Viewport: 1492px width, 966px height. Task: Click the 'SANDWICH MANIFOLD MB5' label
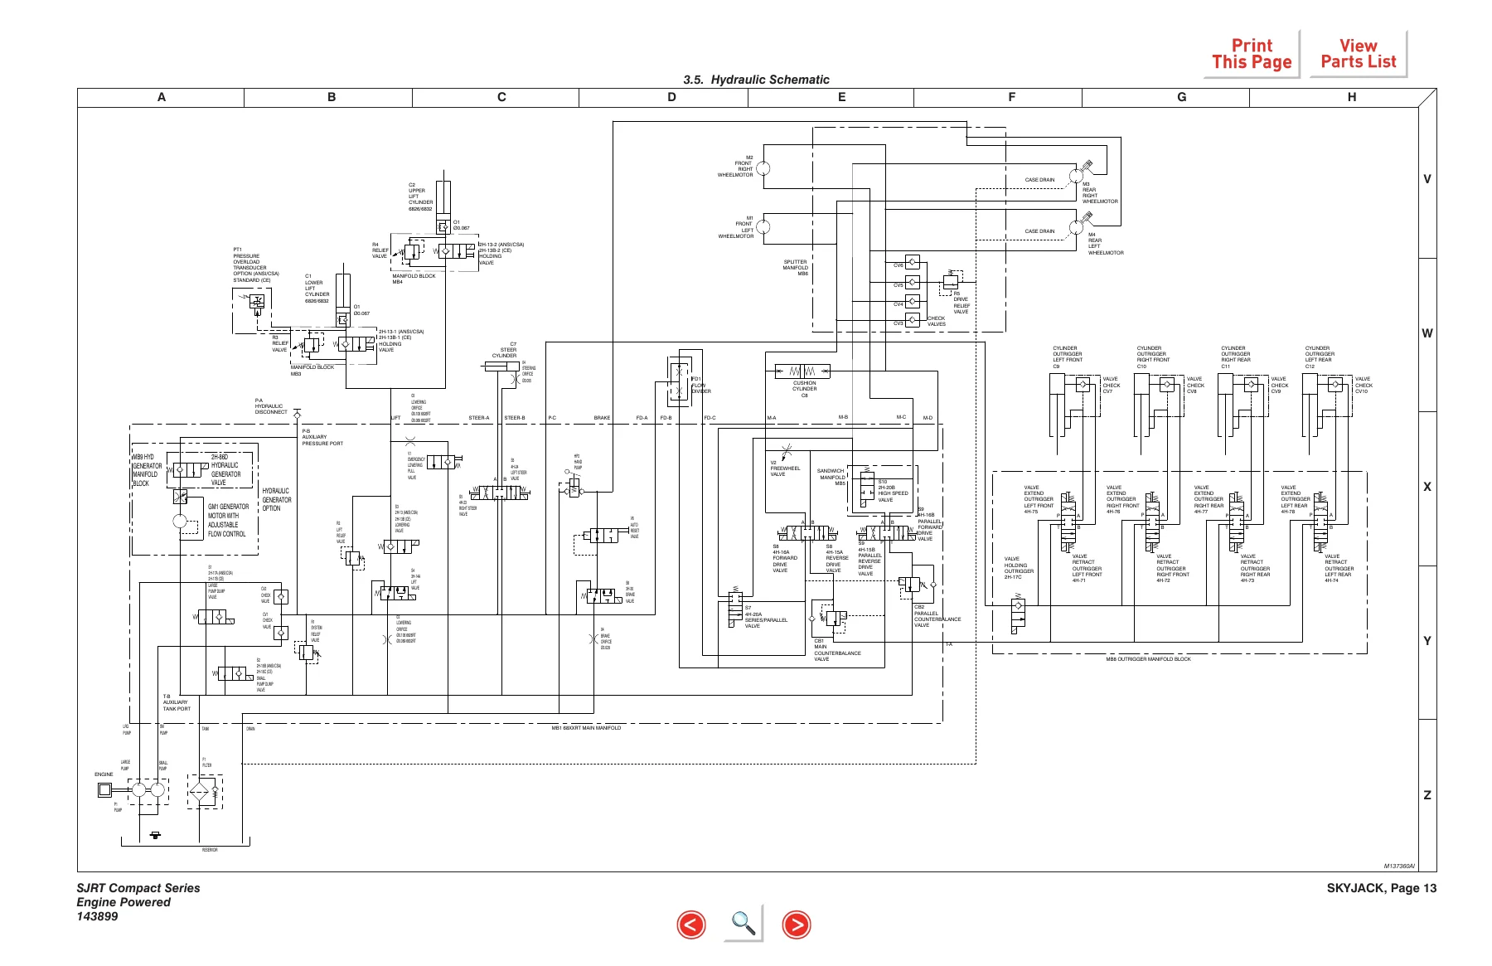(831, 477)
